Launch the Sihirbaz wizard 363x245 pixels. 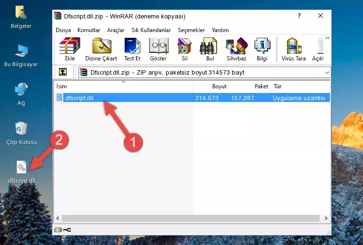coord(236,49)
